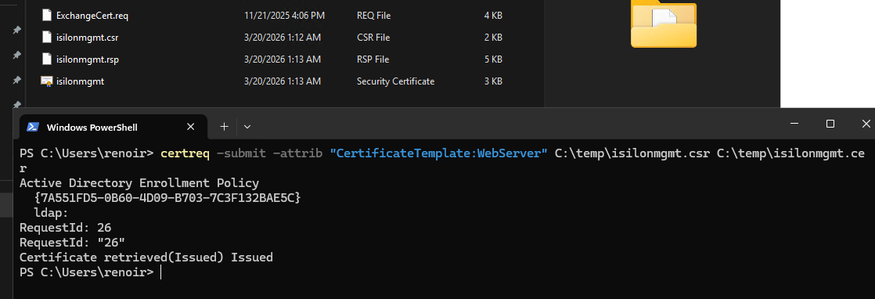Click the 3 KB size cell

click(493, 81)
